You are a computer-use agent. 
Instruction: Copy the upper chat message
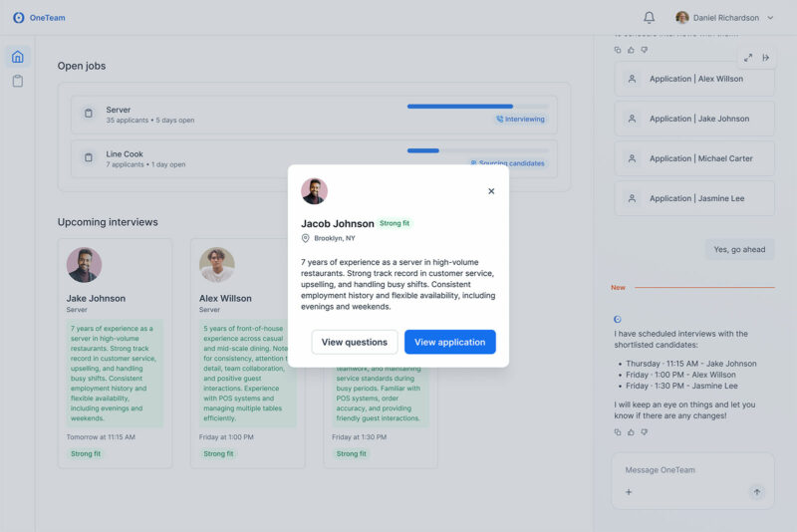618,50
